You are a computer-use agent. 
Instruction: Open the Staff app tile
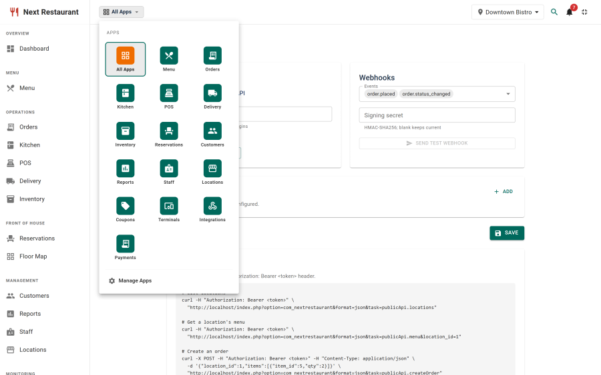click(169, 172)
